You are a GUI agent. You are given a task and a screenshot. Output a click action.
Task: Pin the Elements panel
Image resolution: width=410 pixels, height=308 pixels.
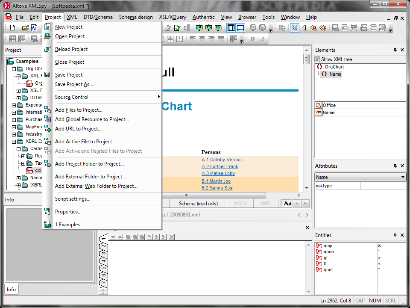click(x=395, y=50)
